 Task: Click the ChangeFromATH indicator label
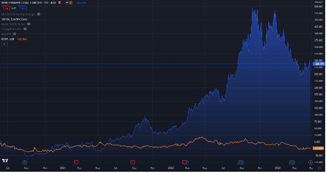(12, 29)
